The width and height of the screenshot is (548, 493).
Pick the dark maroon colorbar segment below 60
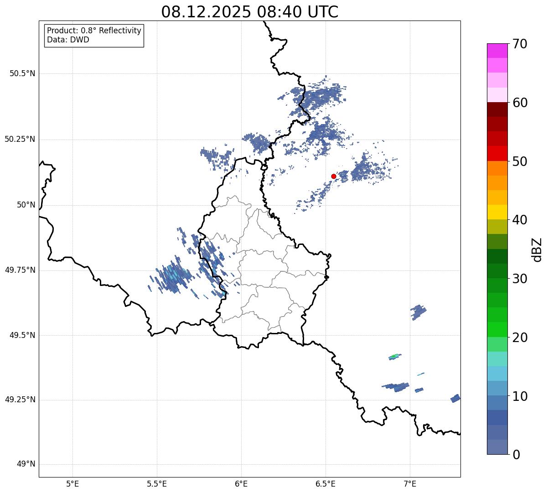[497, 109]
